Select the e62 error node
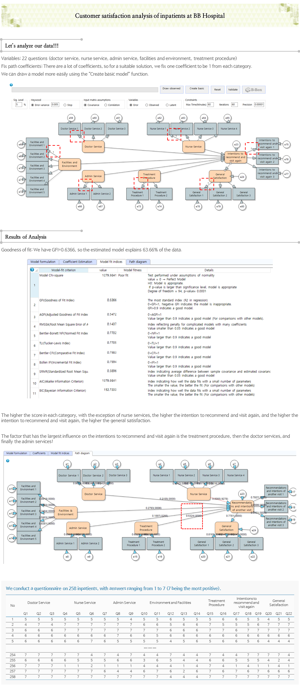Image resolution: width=300 pixels, height=688 pixels. point(160,118)
